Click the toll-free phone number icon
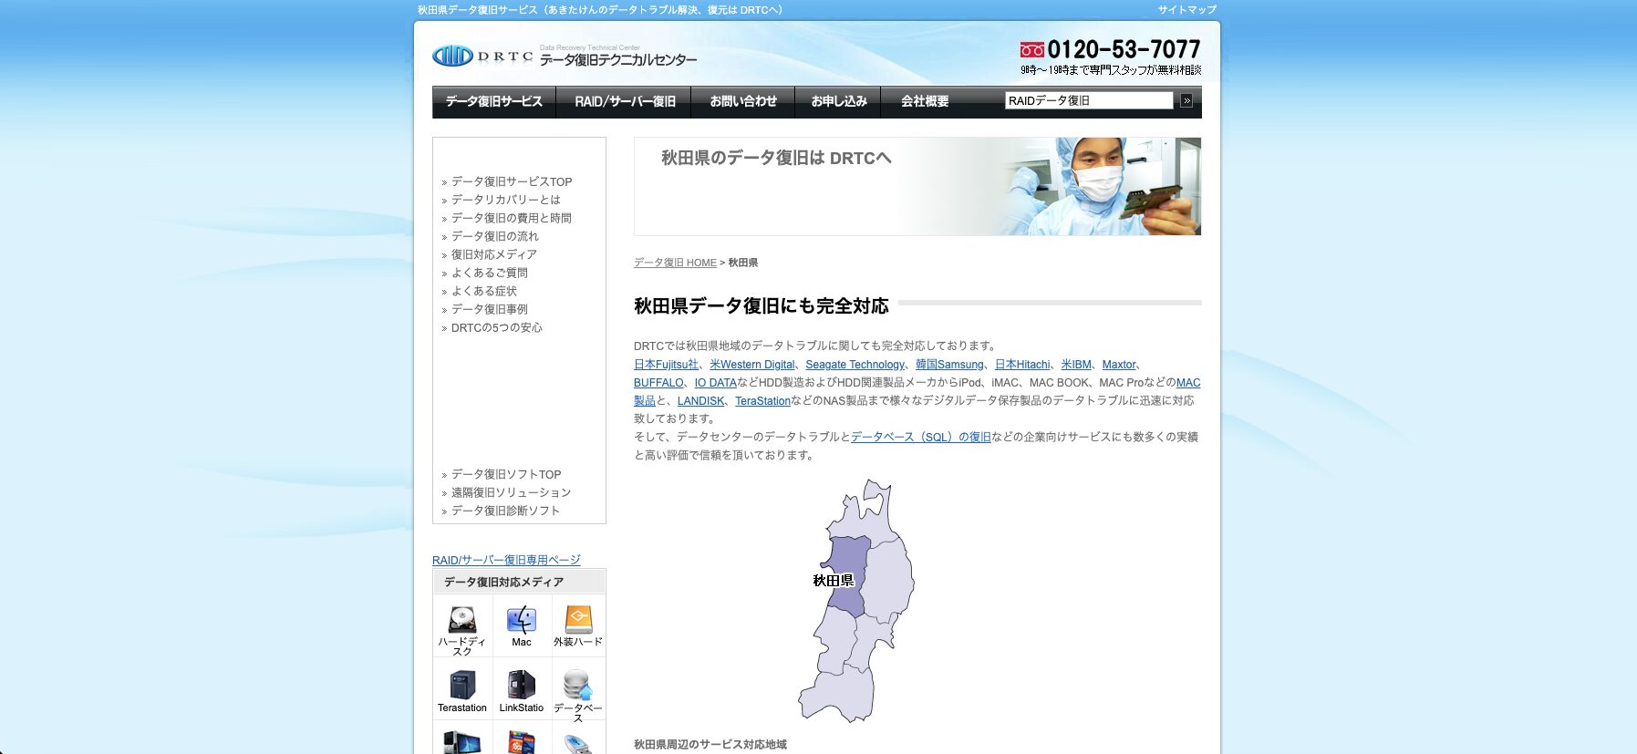This screenshot has width=1637, height=754. pos(1031,50)
